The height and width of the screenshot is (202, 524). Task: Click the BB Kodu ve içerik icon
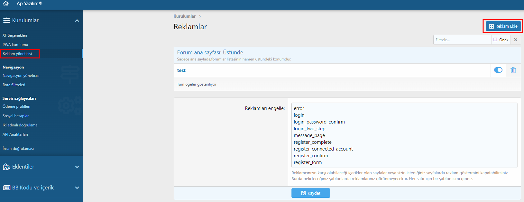(6, 188)
